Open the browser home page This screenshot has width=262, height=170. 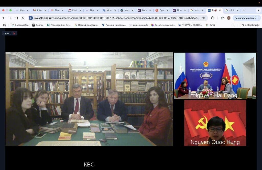click(23, 18)
